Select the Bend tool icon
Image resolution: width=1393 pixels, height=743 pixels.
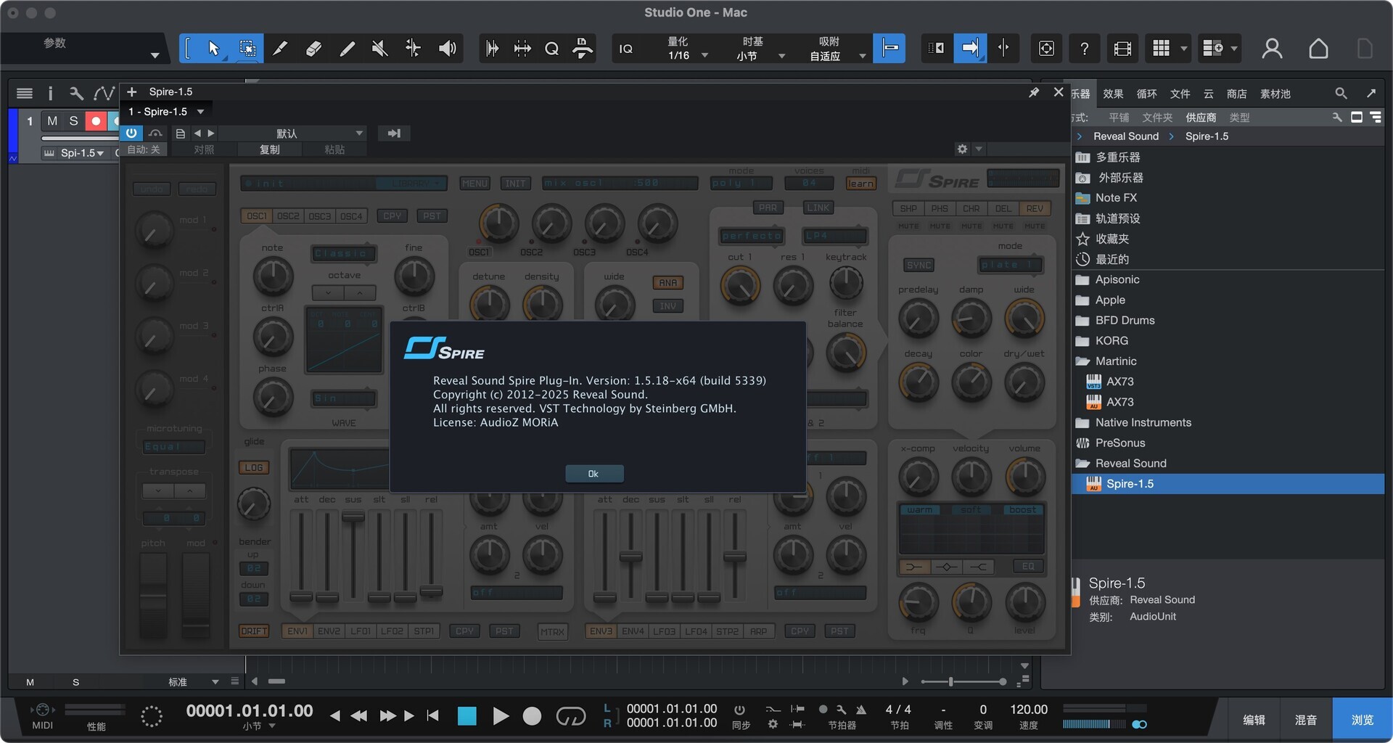(413, 49)
